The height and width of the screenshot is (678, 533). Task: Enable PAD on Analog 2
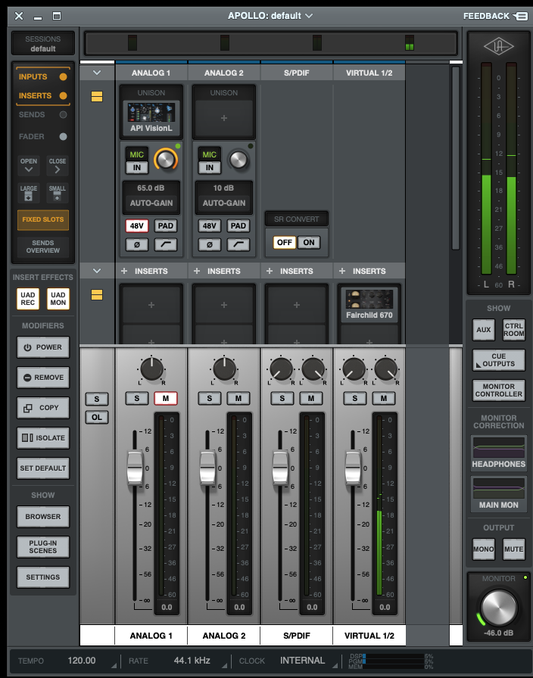[238, 225]
